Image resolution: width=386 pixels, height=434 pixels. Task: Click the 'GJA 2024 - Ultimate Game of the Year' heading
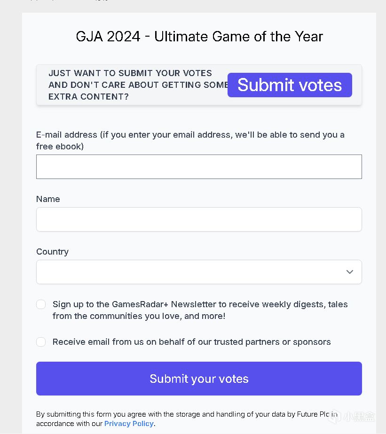click(199, 37)
